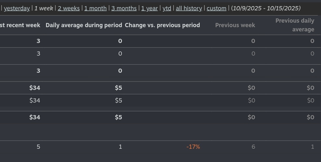Click the first bold $5 daily average cell

pos(118,88)
